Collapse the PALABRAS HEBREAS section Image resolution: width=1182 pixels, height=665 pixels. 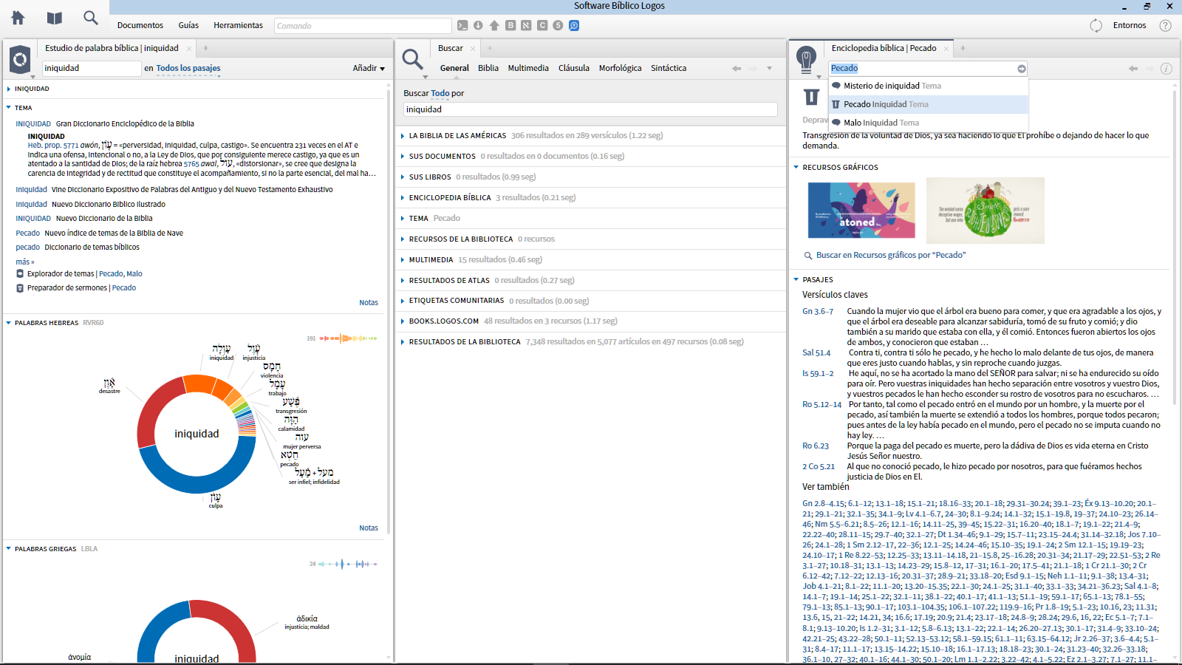tap(9, 323)
